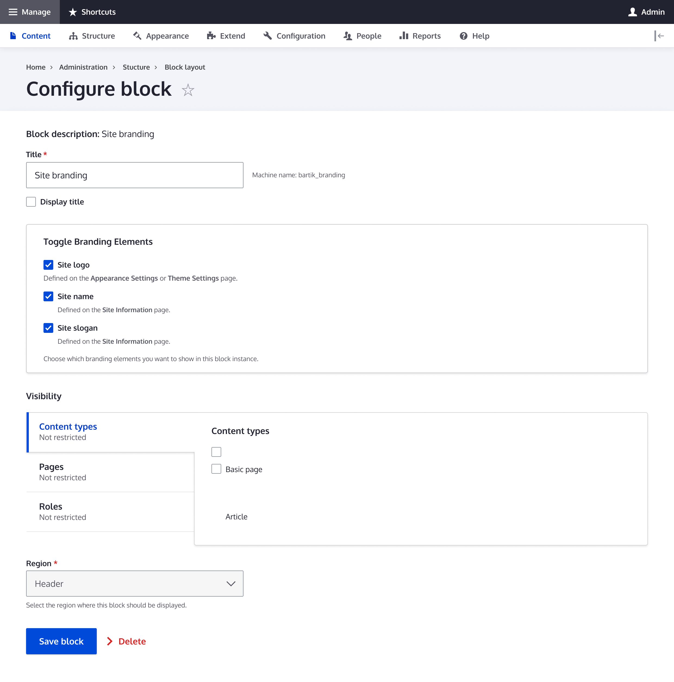The height and width of the screenshot is (682, 674).
Task: Check the Basic page content type
Action: pos(216,469)
